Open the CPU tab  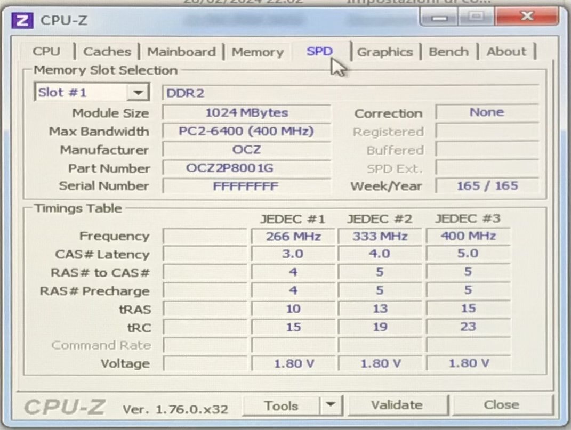tap(46, 52)
